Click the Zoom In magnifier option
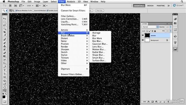 coord(10,10)
